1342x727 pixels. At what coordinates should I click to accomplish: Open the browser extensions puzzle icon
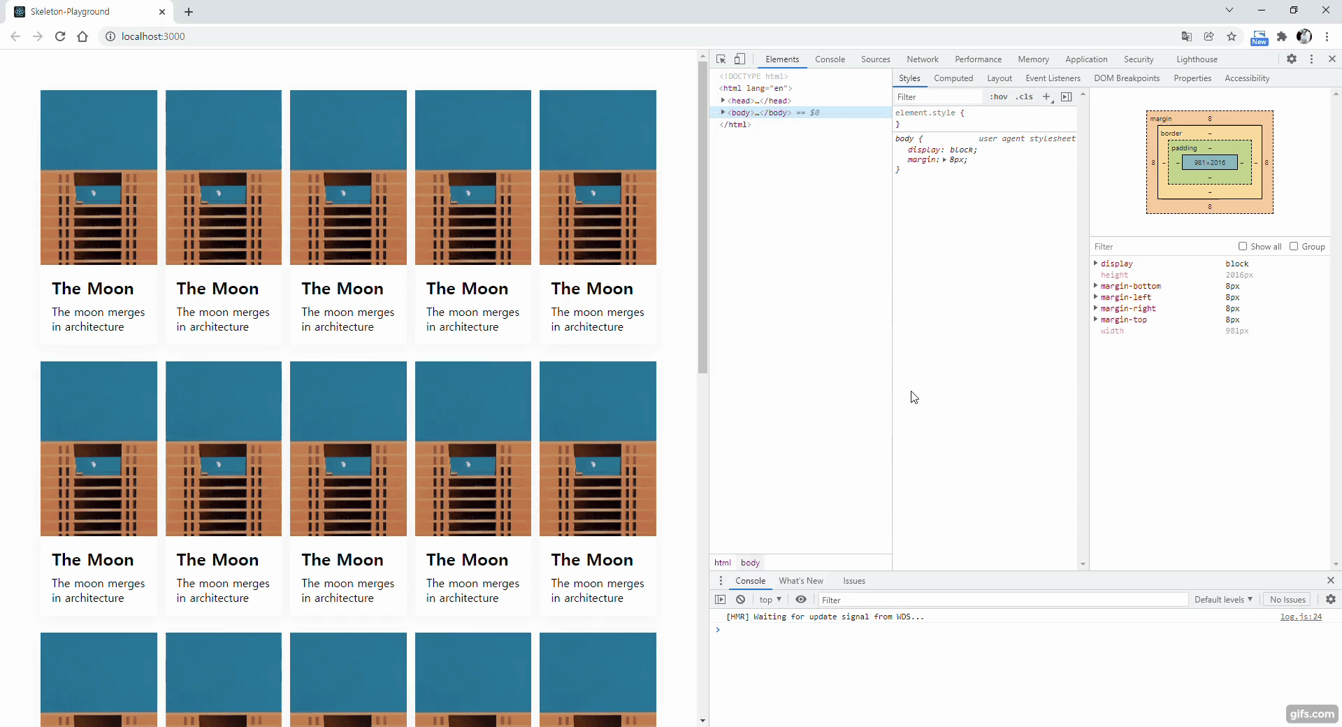(1282, 36)
